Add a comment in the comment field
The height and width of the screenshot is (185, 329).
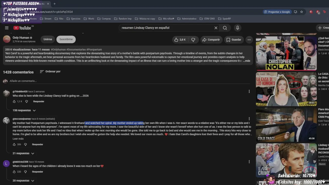click(130, 81)
